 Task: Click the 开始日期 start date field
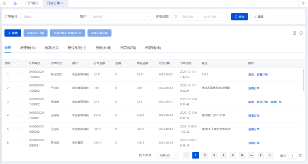[187, 17]
